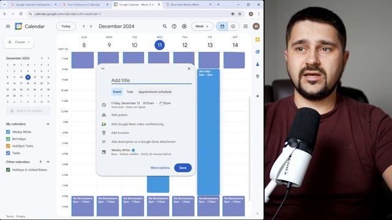View site information in the address bar
This screenshot has width=392, height=220.
(x=30, y=14)
